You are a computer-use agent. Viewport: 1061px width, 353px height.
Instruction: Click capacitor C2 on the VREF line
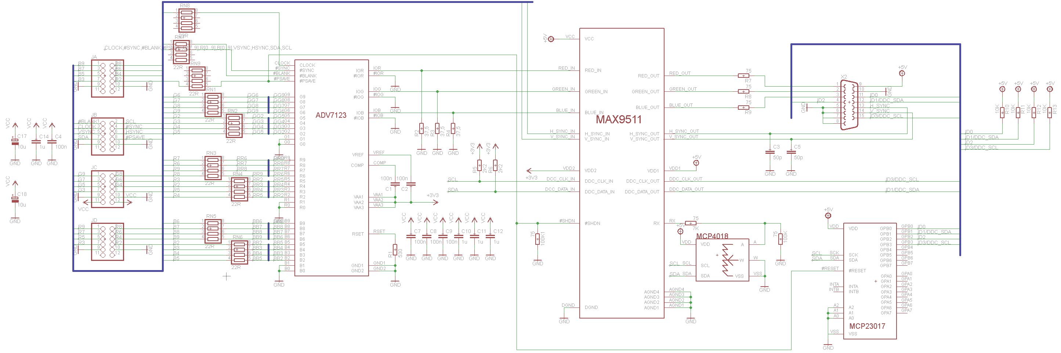tap(411, 184)
